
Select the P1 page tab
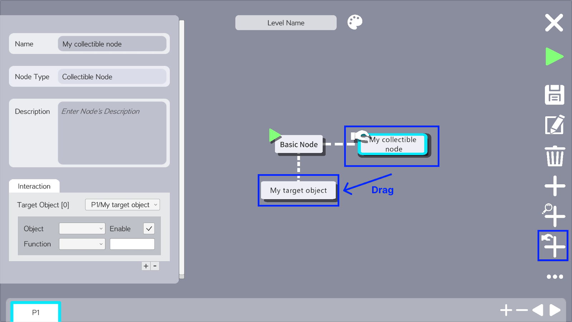click(x=36, y=312)
